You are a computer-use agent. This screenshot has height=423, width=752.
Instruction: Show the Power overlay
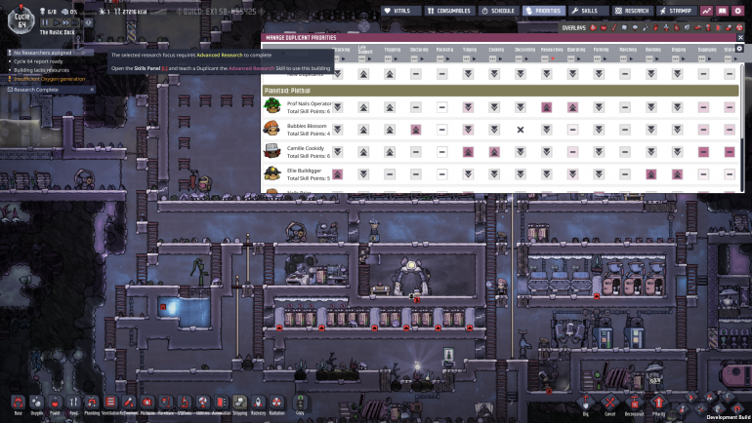point(604,27)
